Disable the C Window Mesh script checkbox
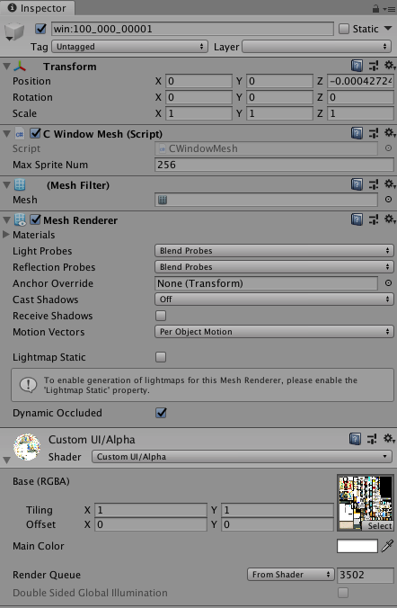 click(x=35, y=133)
